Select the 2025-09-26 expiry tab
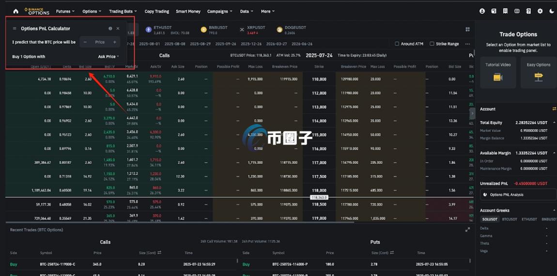This screenshot has width=557, height=276. click(x=226, y=44)
